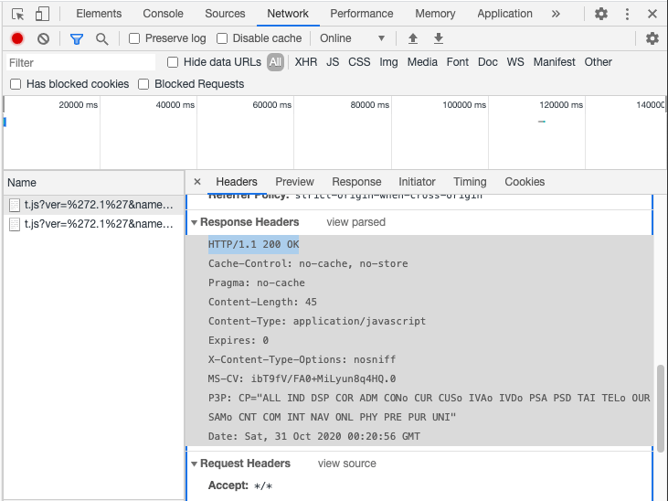Open the network search magnifier
The image size is (668, 501).
(101, 39)
